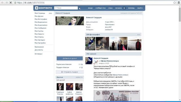Open the third photo thumbnail by the water
The height and width of the screenshot is (102, 181).
tap(113, 44)
